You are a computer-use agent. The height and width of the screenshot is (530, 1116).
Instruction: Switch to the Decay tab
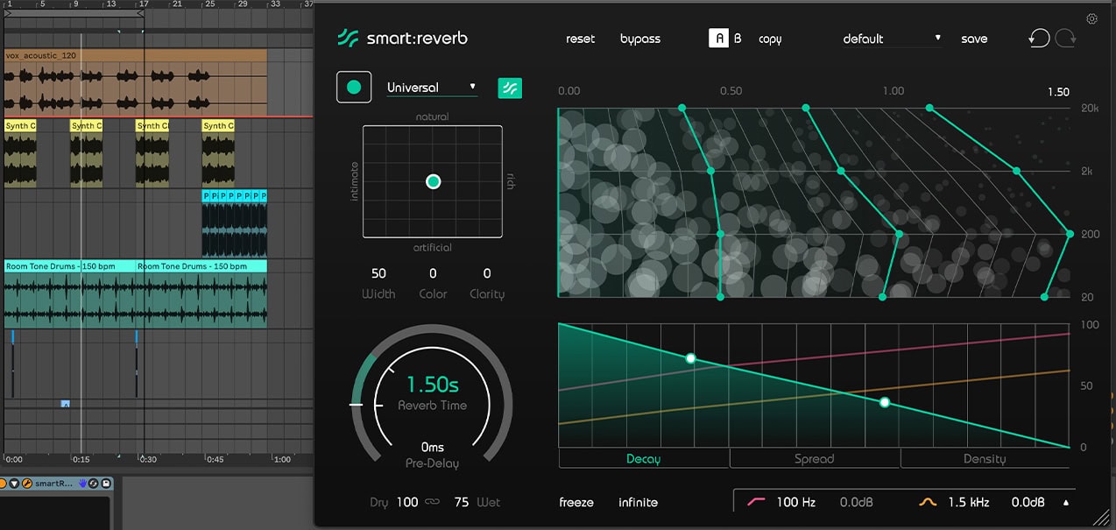644,459
